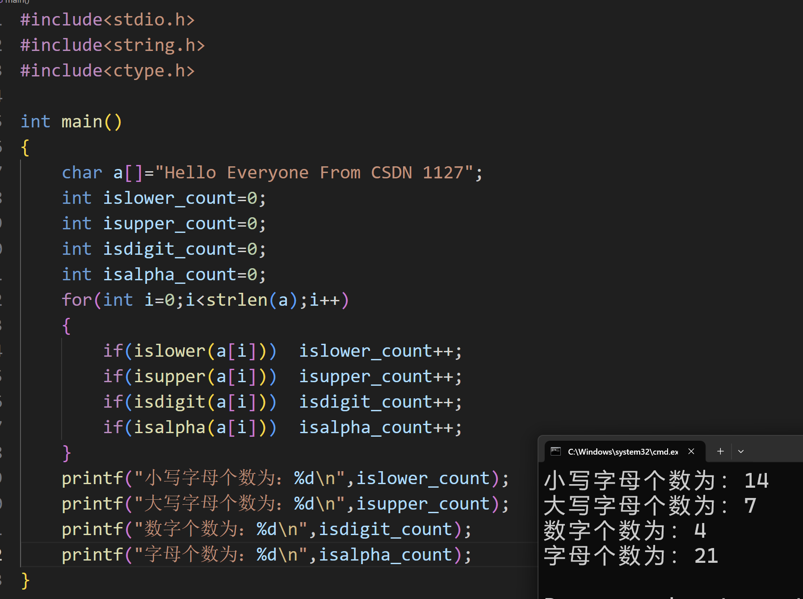Open the terminal tab options chevron
The image size is (803, 599).
741,451
